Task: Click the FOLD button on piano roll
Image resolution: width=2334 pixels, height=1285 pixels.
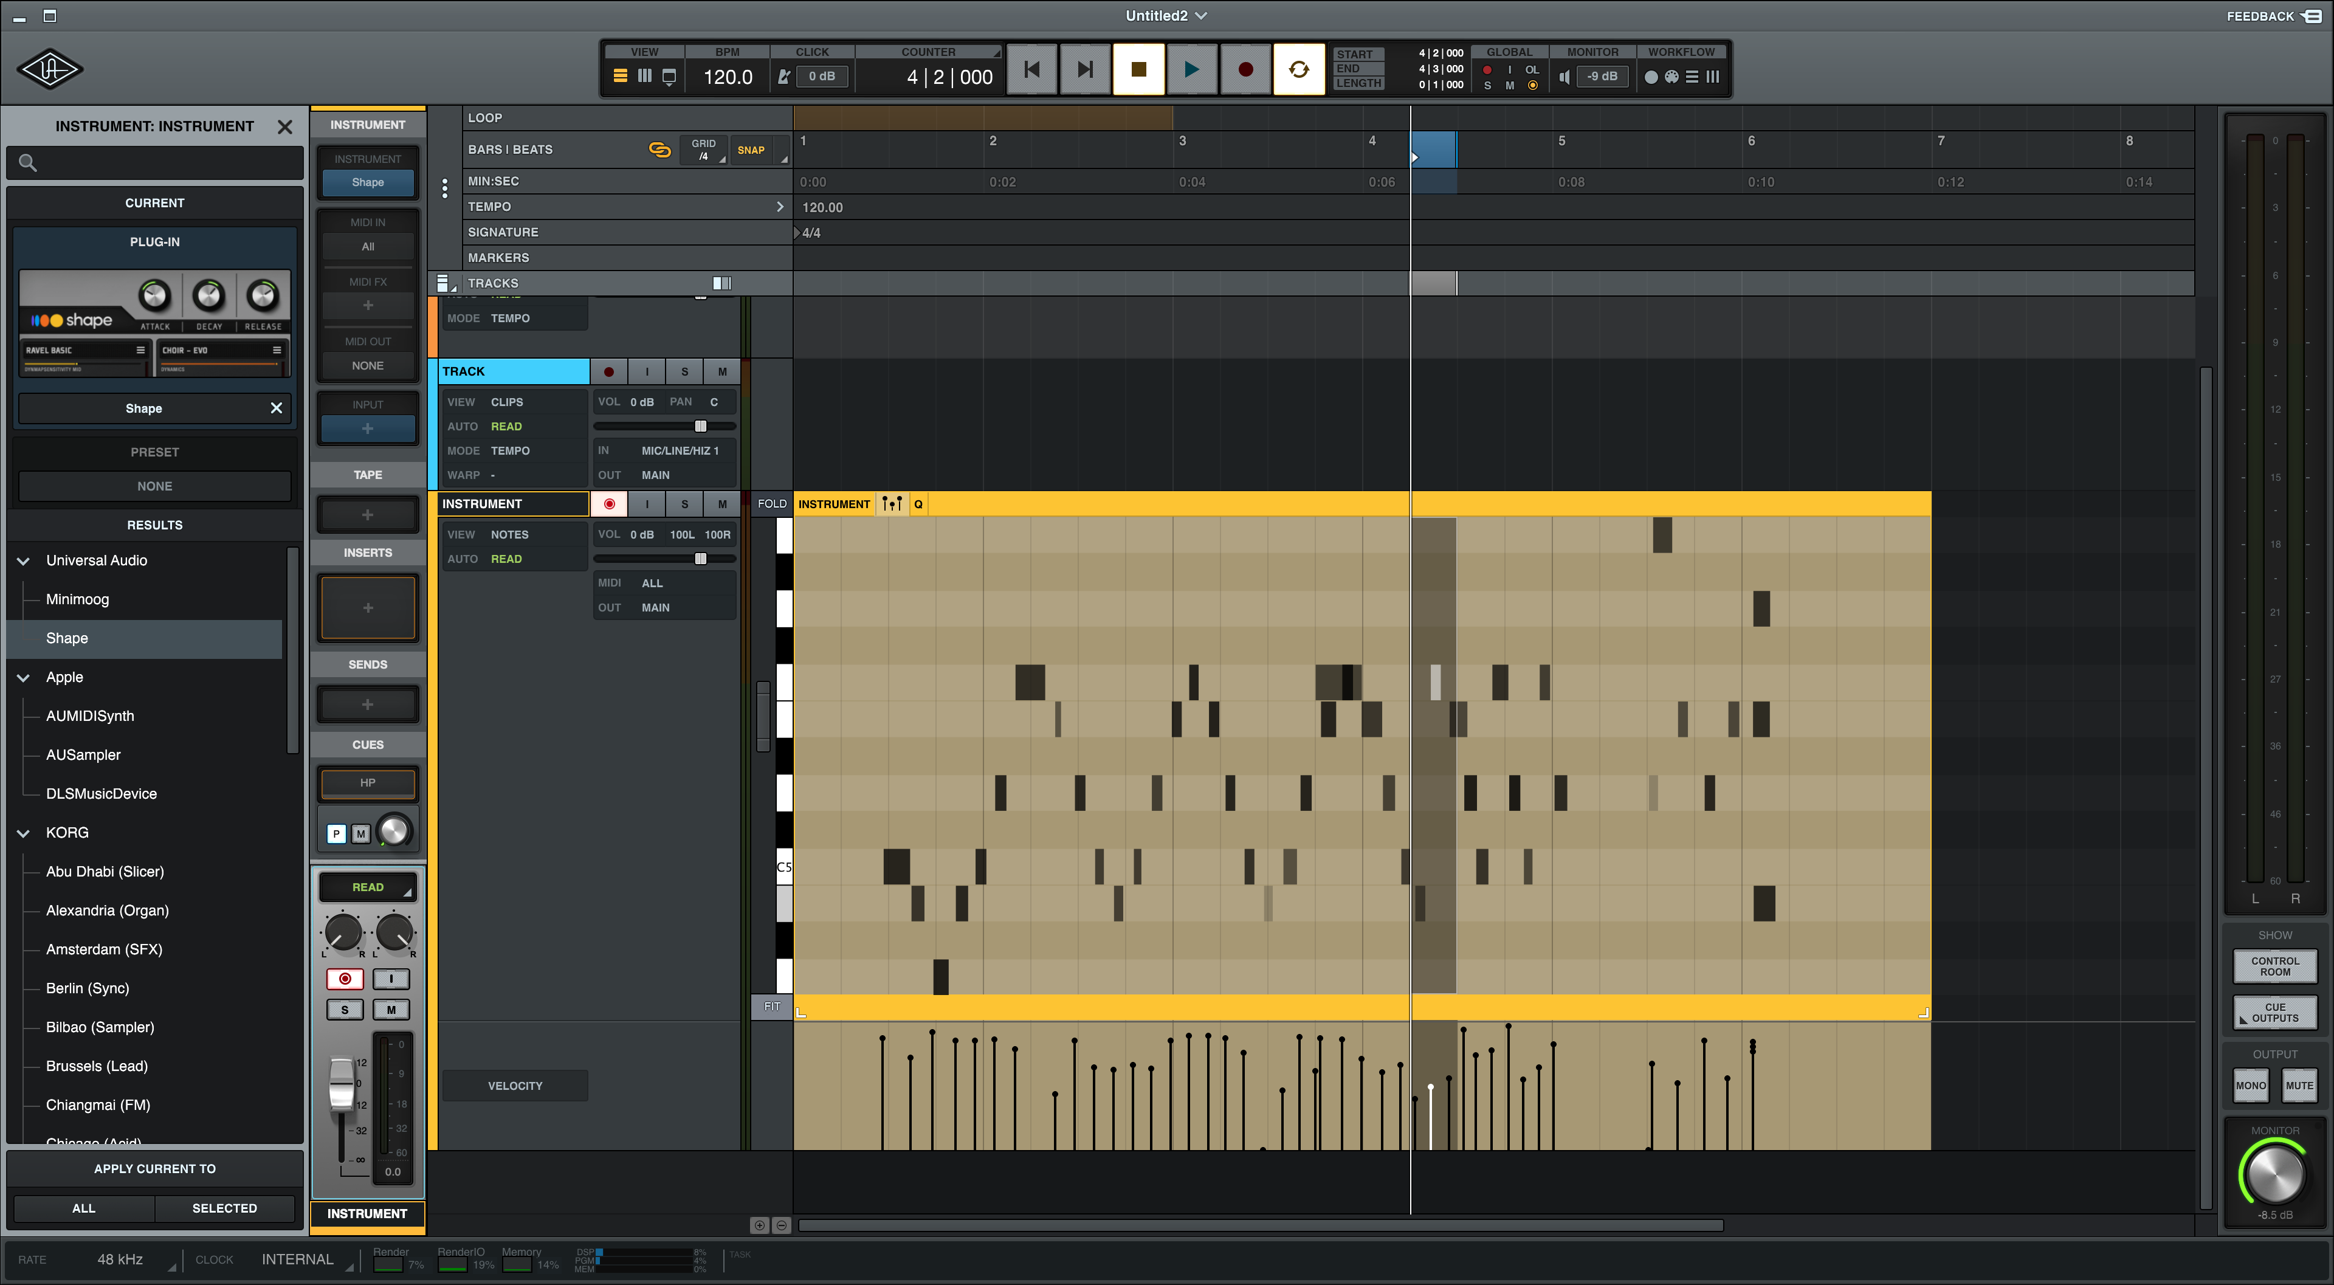Action: [771, 504]
